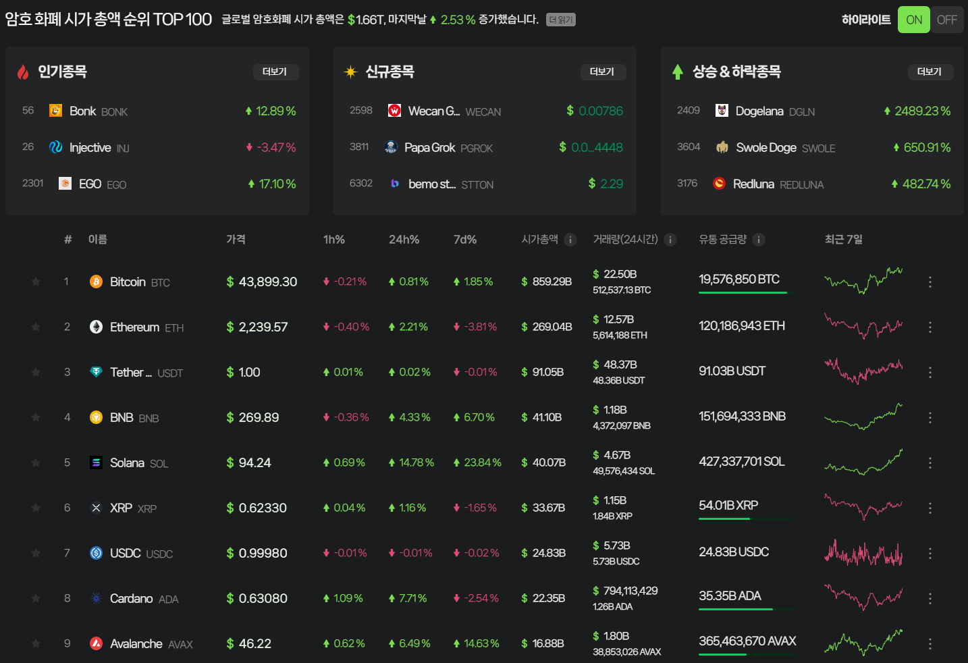This screenshot has height=663, width=968.
Task: Click the 더 읽기 button in the header
Action: (561, 20)
